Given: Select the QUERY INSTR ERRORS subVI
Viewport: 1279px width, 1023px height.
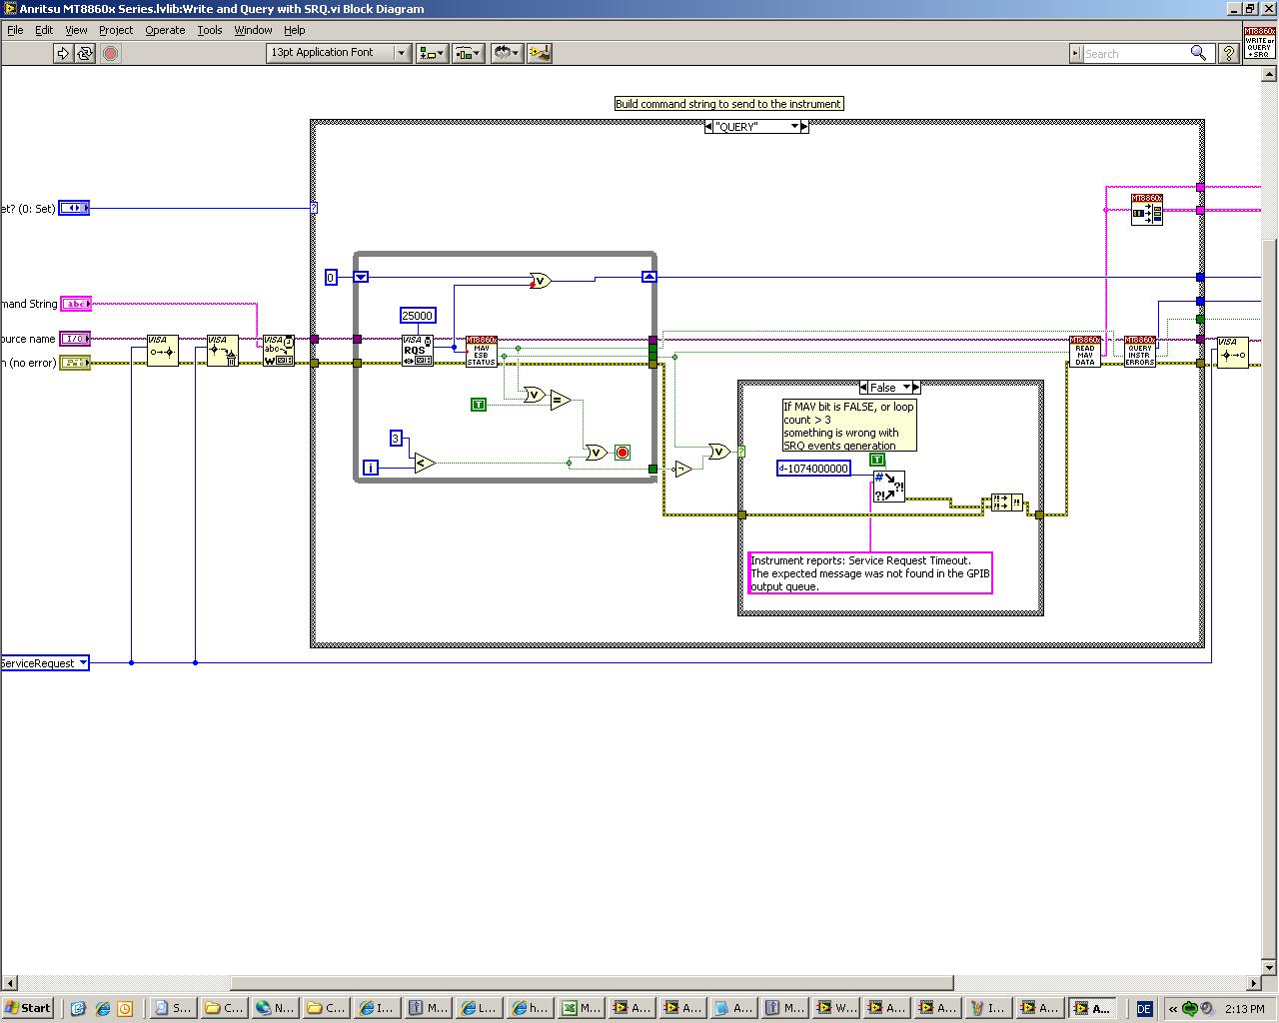Looking at the screenshot, I should tap(1139, 351).
